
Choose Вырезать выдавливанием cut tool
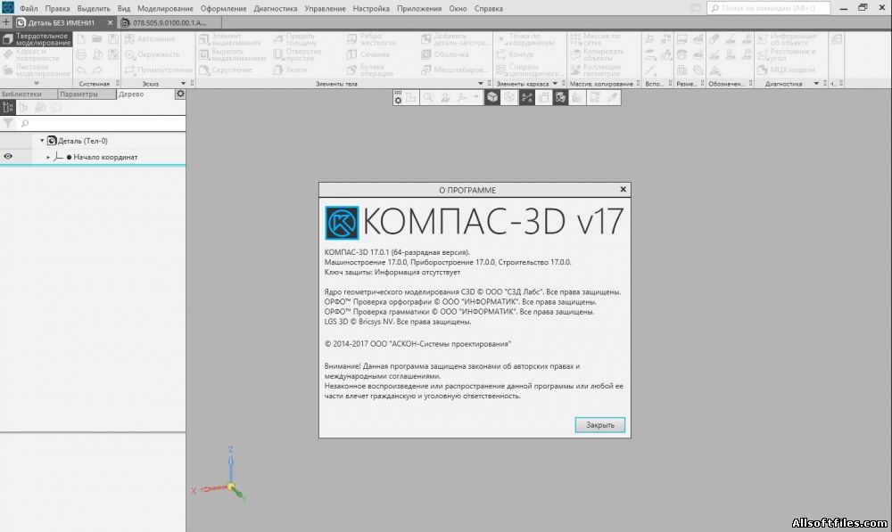tap(232, 54)
